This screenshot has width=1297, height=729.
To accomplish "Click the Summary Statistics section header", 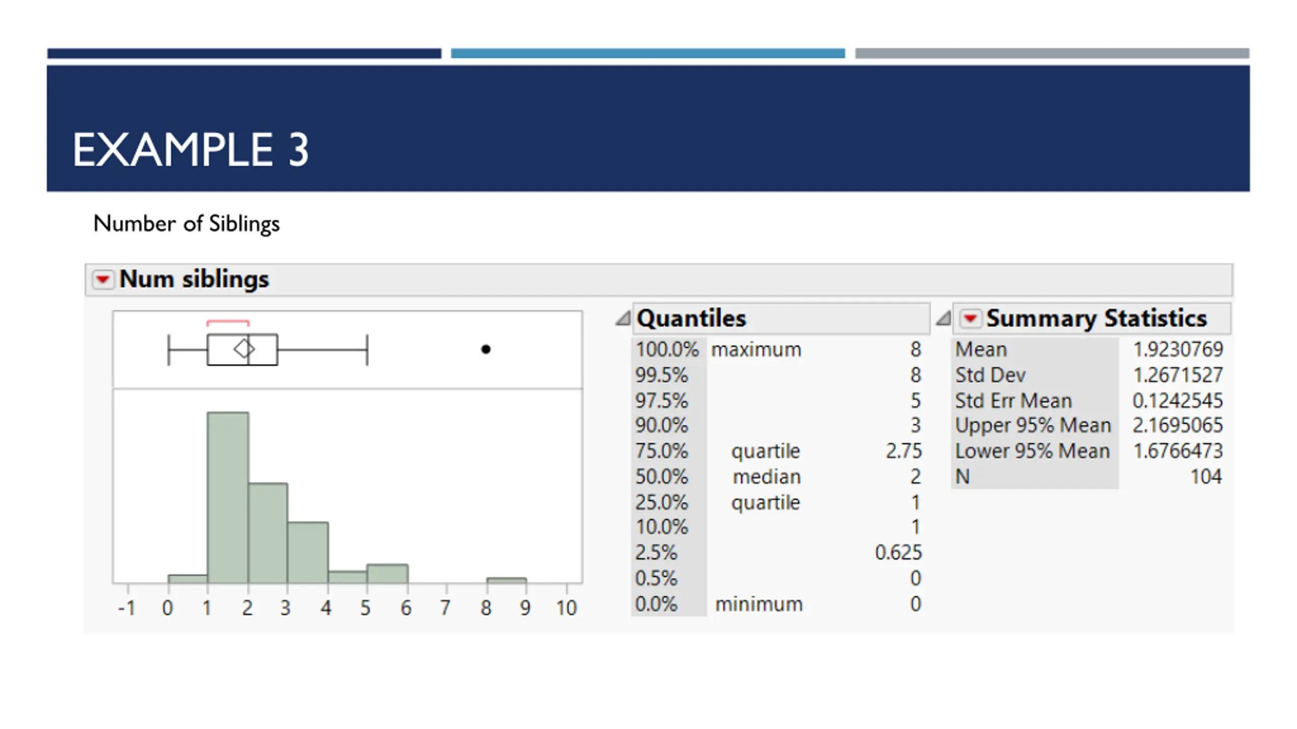I will [x=1092, y=318].
